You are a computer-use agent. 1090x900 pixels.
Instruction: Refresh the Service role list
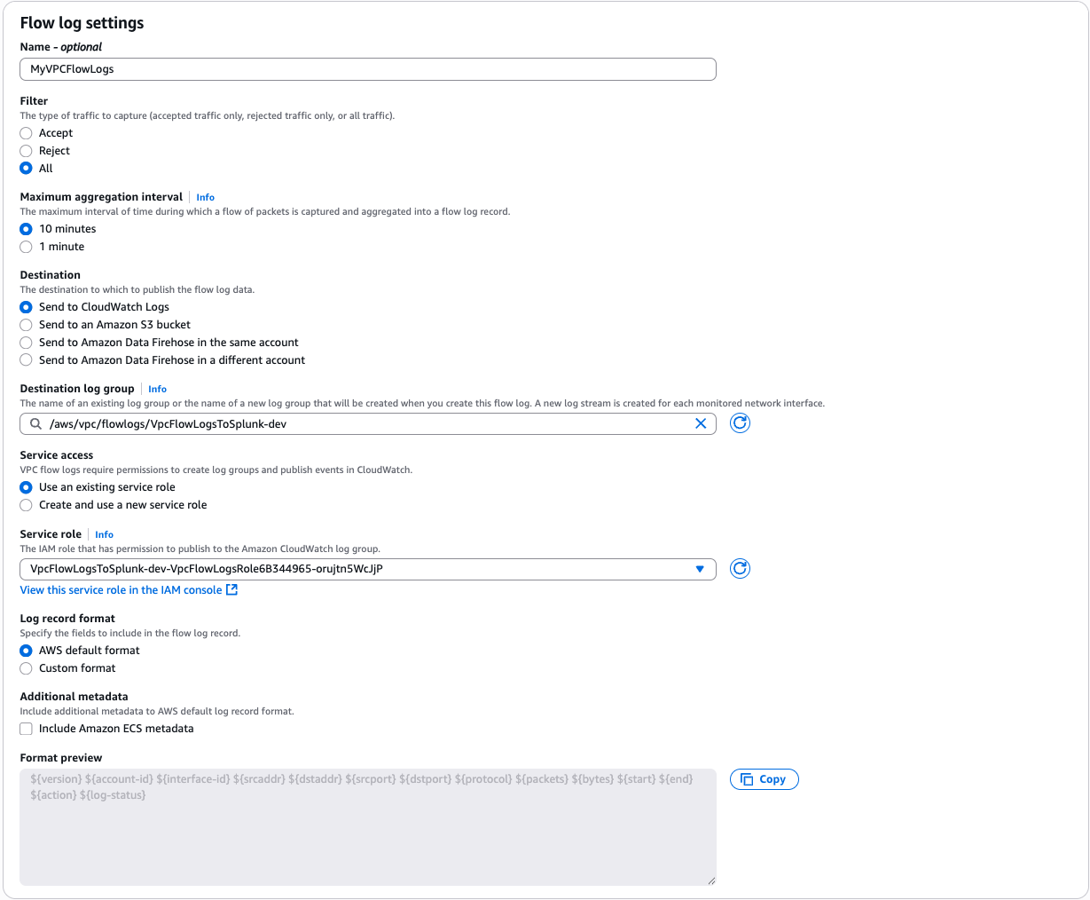coord(740,568)
